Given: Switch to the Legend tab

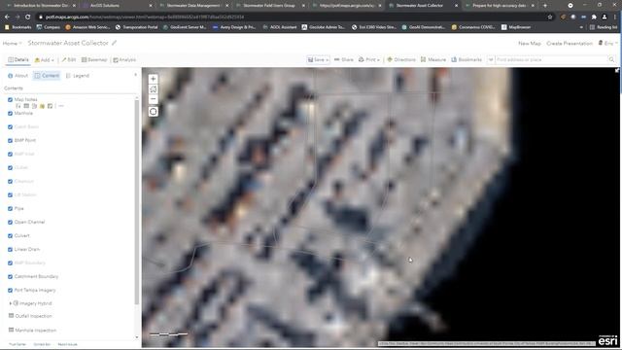Looking at the screenshot, I should 78,76.
